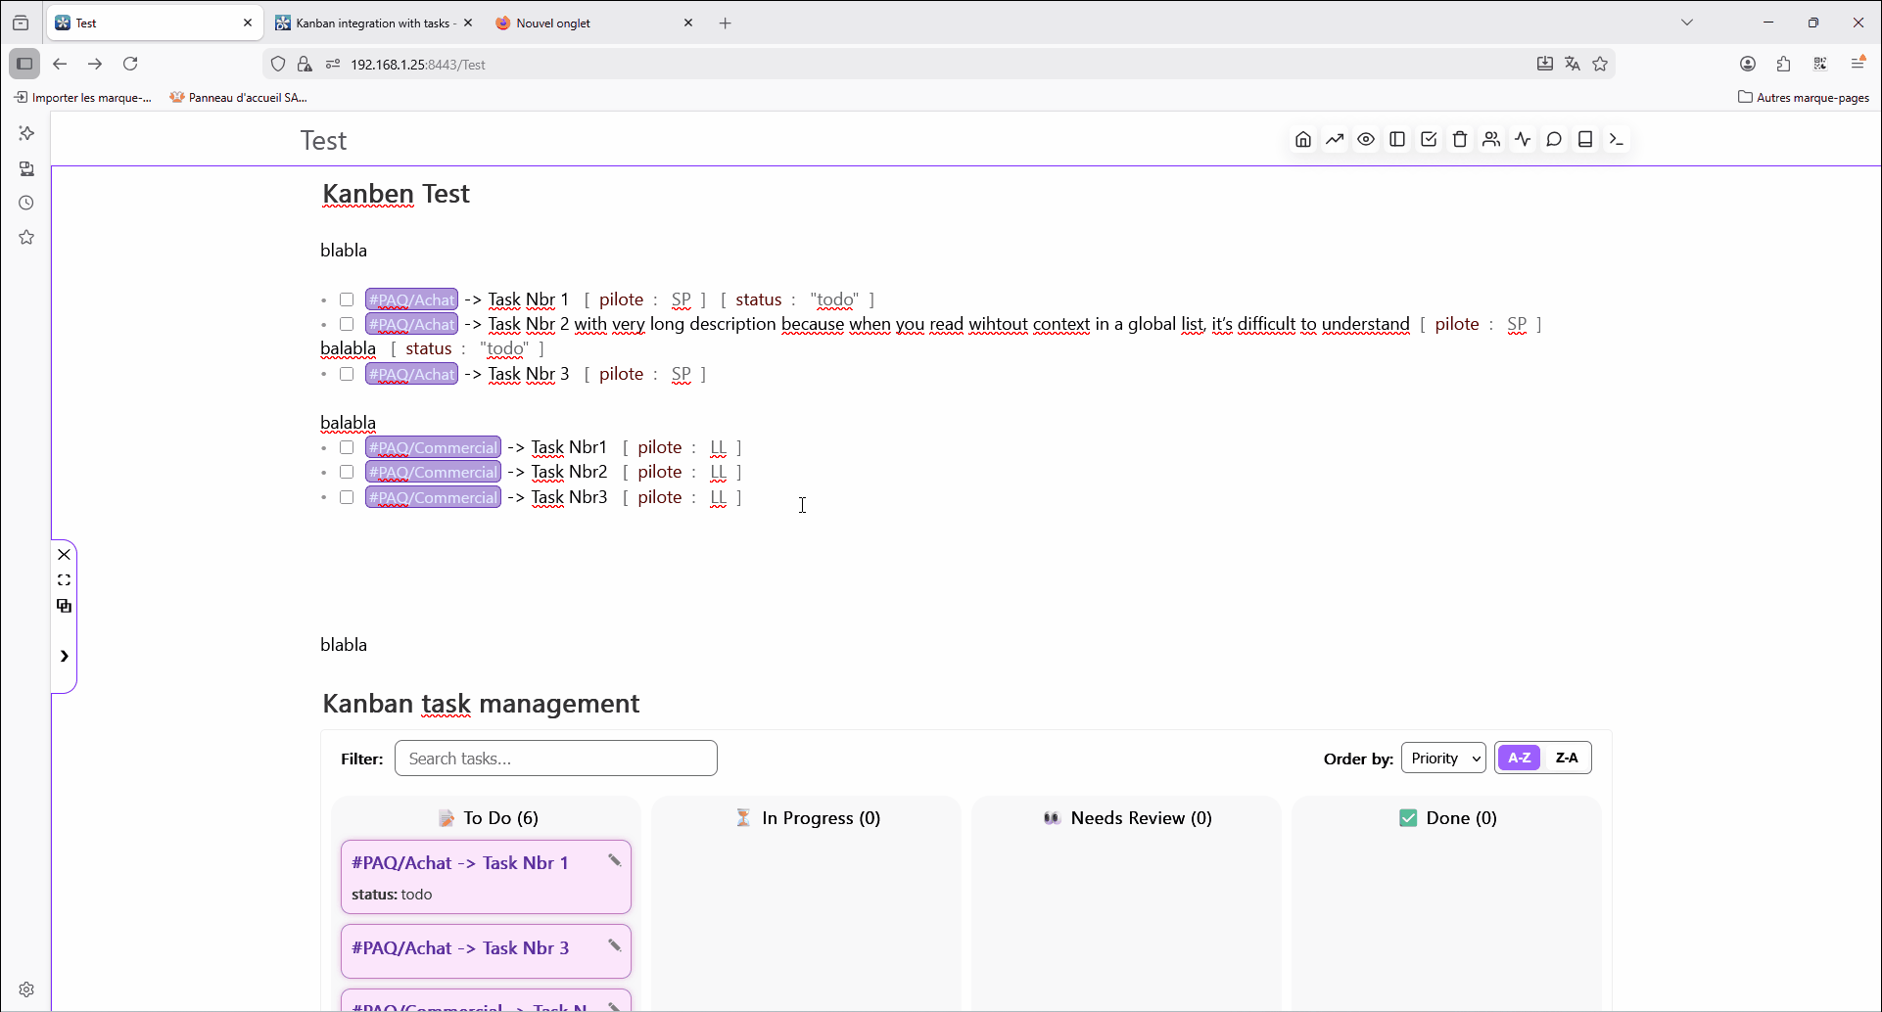Click the eye icon in page toolbar
The height and width of the screenshot is (1012, 1882).
coord(1366,140)
